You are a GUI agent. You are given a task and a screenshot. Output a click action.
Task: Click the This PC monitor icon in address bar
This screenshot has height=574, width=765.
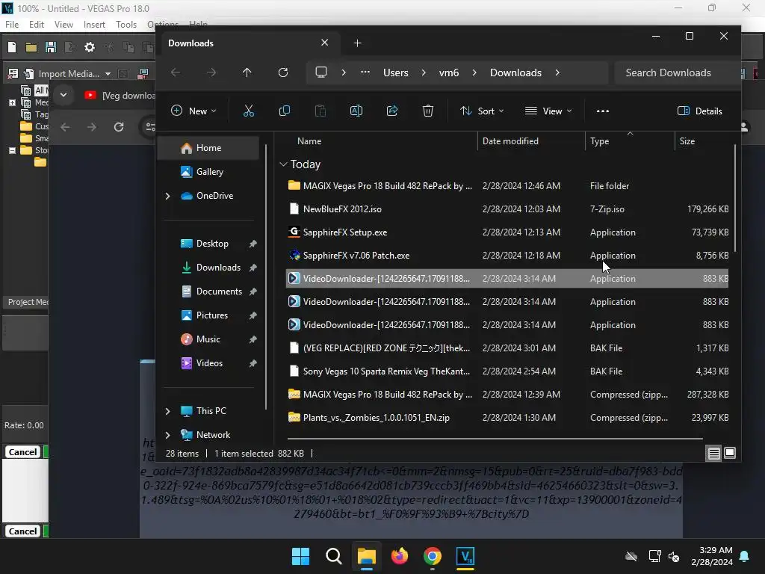pos(321,72)
